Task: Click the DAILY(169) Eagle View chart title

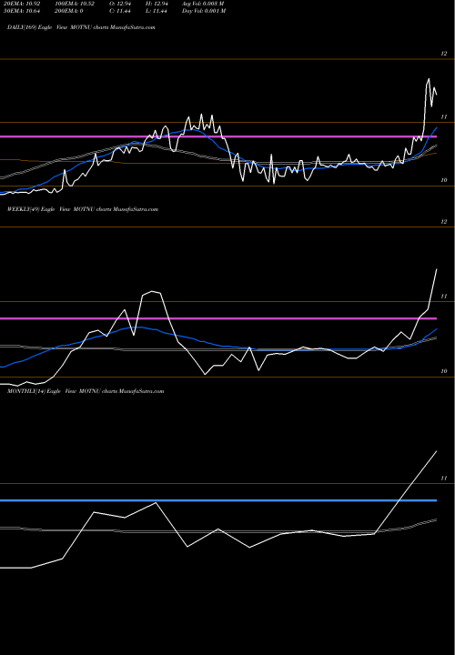Action: tap(82, 27)
